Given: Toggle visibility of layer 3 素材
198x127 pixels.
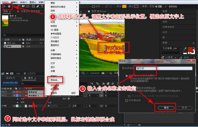Looking at the screenshot, I should point(3,106).
